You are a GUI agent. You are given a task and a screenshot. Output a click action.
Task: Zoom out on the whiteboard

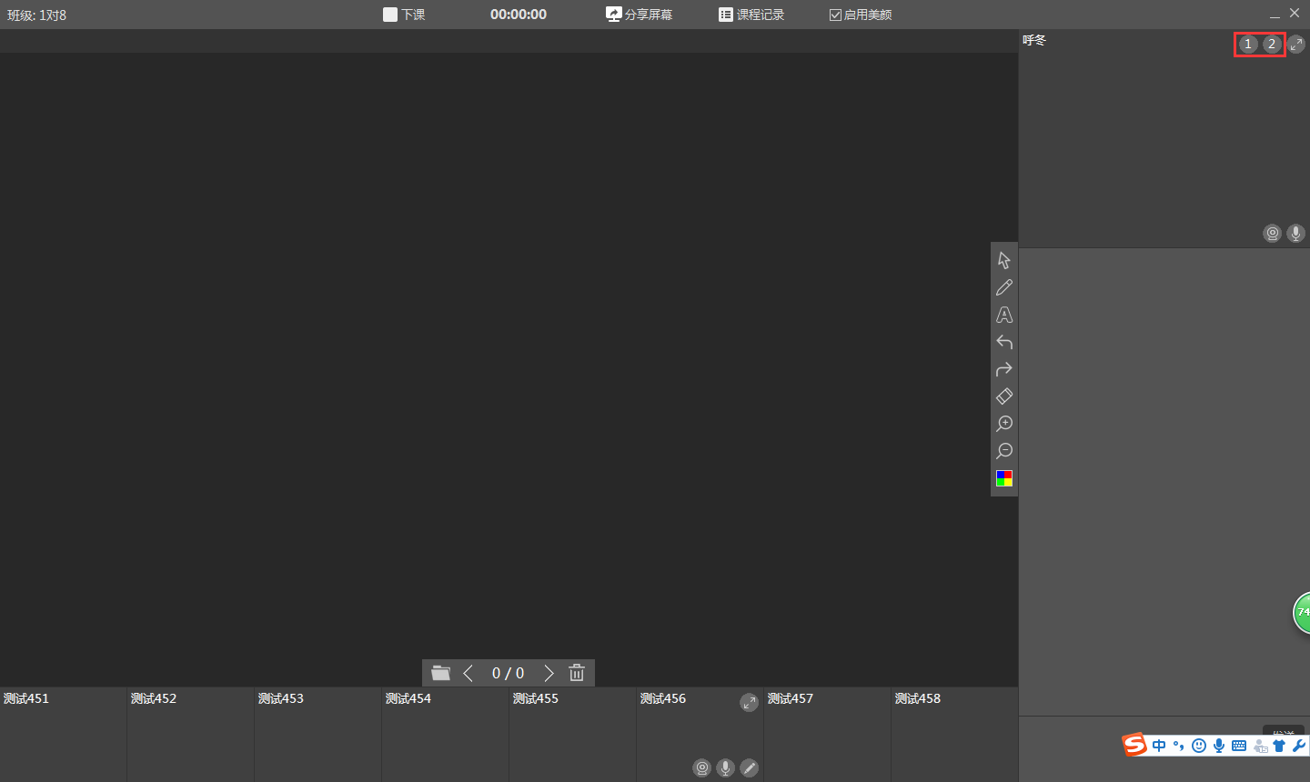1003,451
